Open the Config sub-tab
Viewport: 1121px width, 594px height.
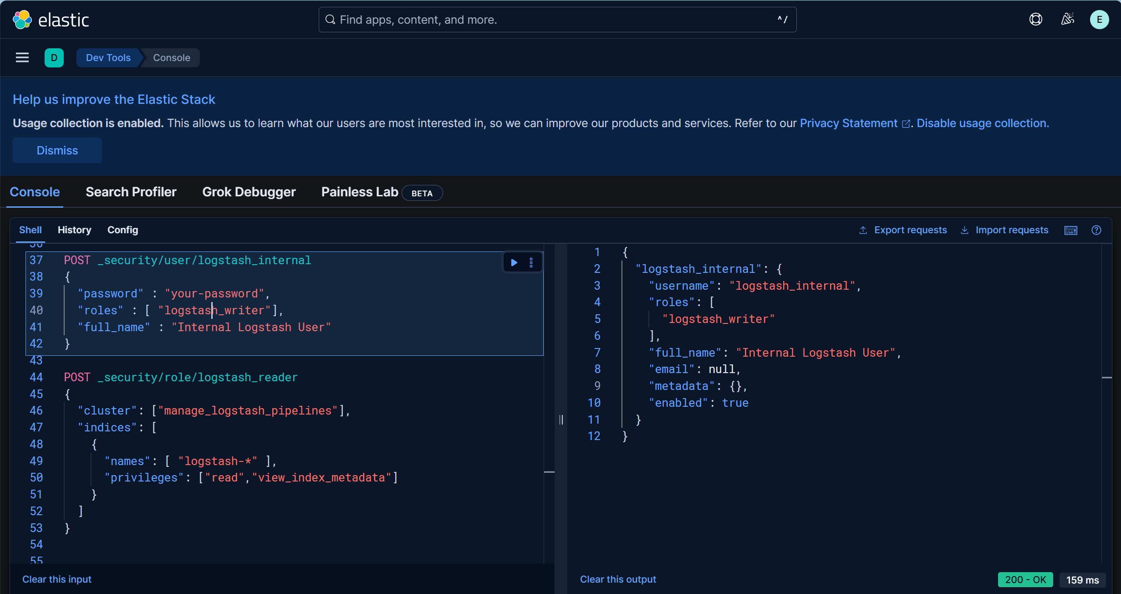[123, 230]
